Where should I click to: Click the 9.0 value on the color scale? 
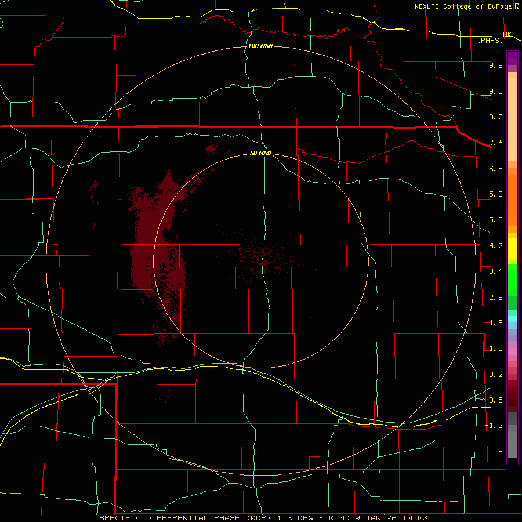click(496, 91)
